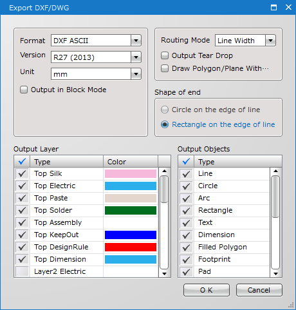
Task: Click the Top Paste beige color swatch
Action: click(131, 198)
